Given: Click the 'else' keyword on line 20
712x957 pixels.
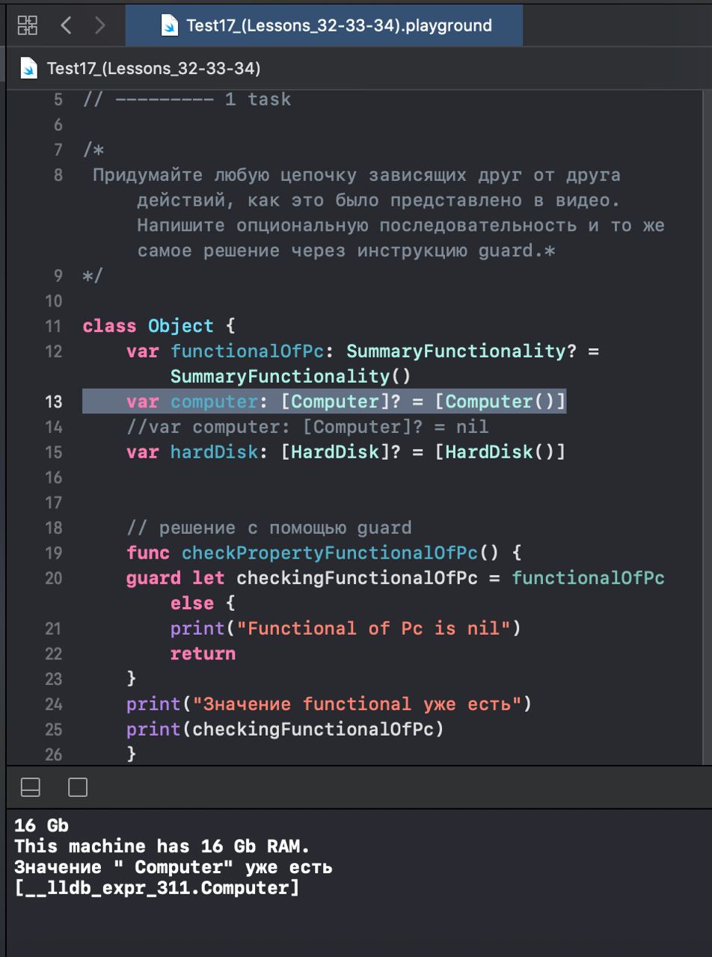Looking at the screenshot, I should [192, 603].
